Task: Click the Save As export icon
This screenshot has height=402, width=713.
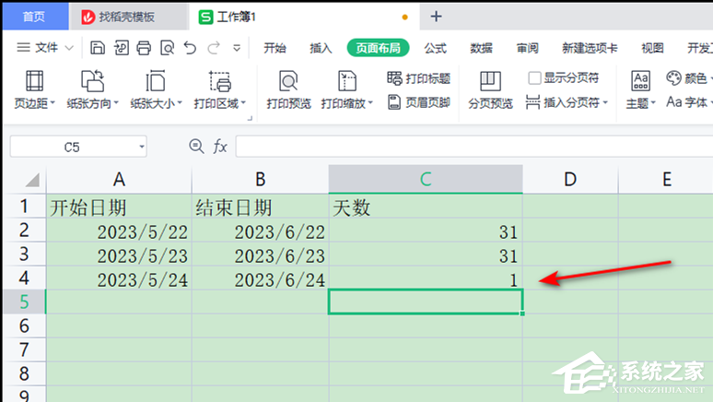Action: (121, 48)
